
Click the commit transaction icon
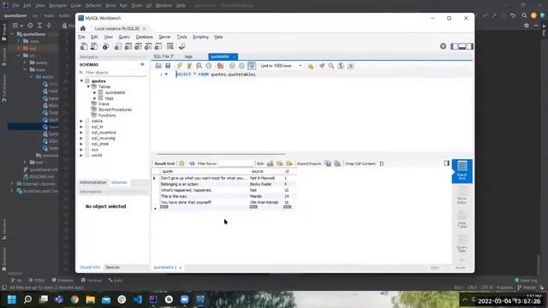(x=232, y=66)
